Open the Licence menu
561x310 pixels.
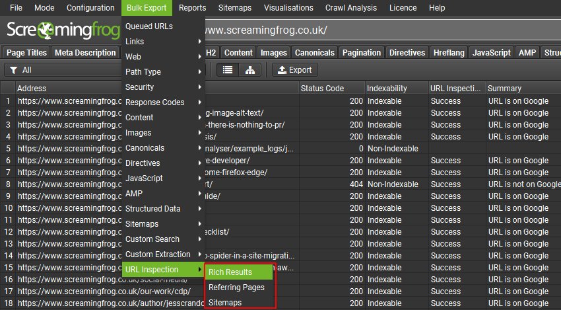(x=403, y=7)
